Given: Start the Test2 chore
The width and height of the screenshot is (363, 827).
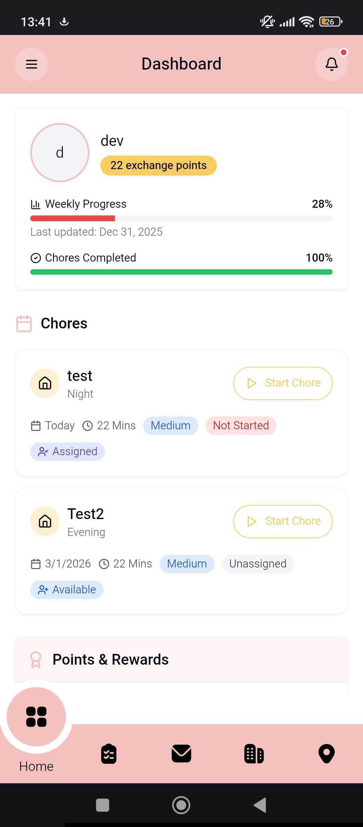Looking at the screenshot, I should (283, 521).
